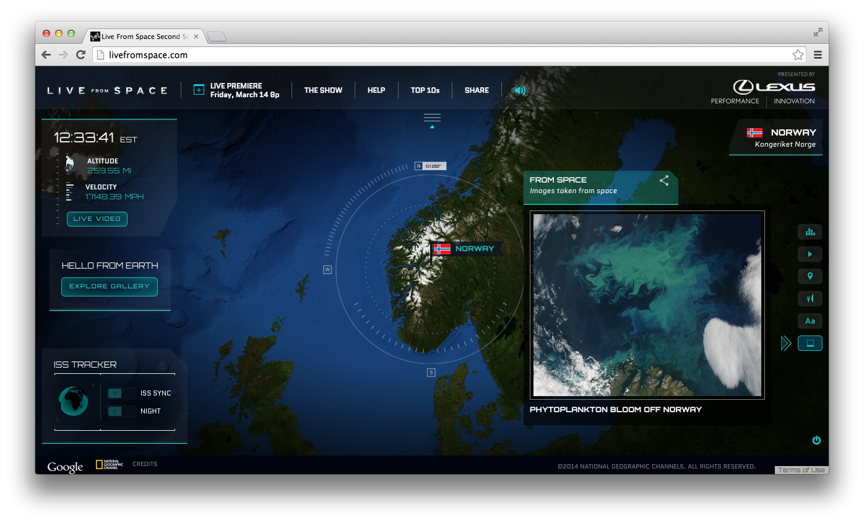Open TOP 10s in the navigation bar

pos(425,90)
